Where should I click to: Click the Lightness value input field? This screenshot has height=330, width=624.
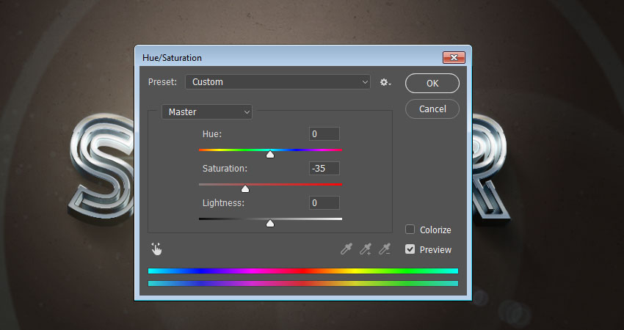(x=324, y=203)
